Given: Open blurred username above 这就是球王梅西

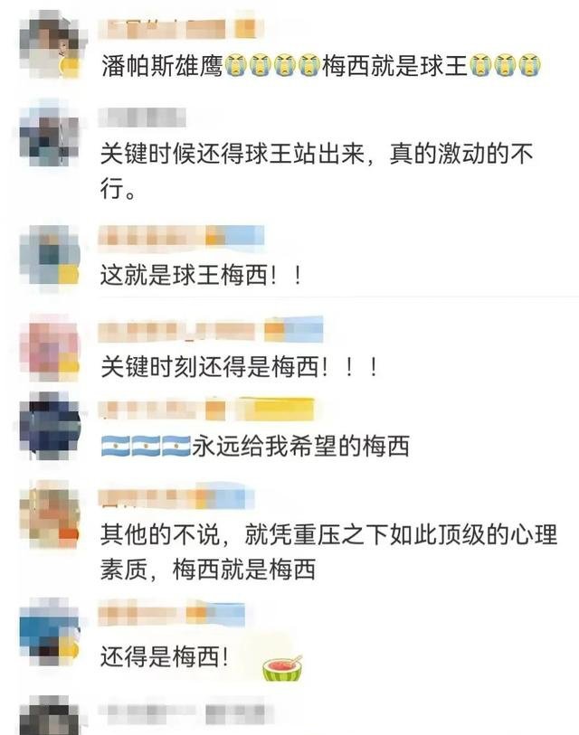Looking at the screenshot, I should [x=182, y=236].
